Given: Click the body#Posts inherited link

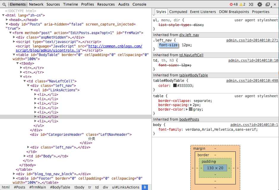Looking at the screenshot, I should [189, 119].
